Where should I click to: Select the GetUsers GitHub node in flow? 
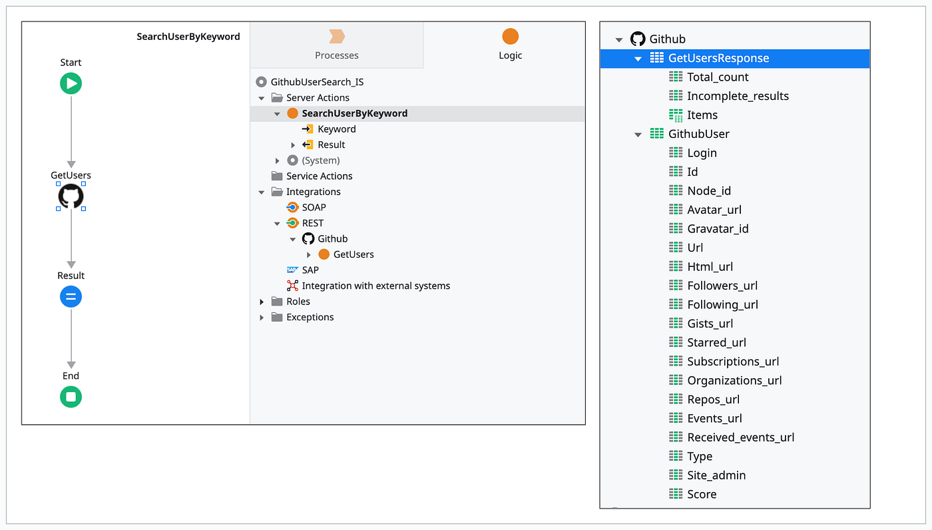coord(71,196)
